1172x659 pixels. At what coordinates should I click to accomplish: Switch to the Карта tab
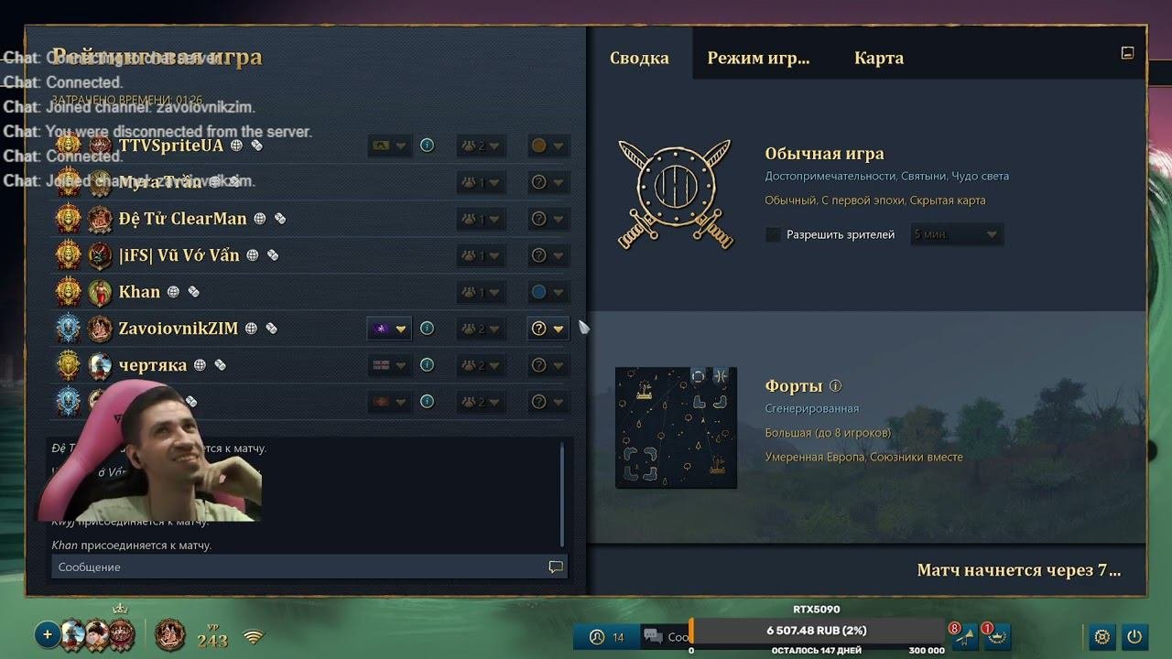879,58
